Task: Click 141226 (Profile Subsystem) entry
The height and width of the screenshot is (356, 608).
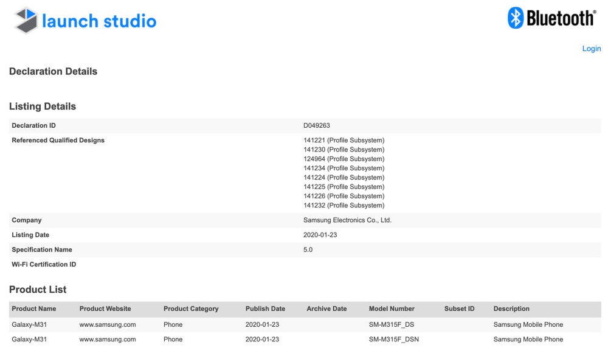Action: click(344, 196)
